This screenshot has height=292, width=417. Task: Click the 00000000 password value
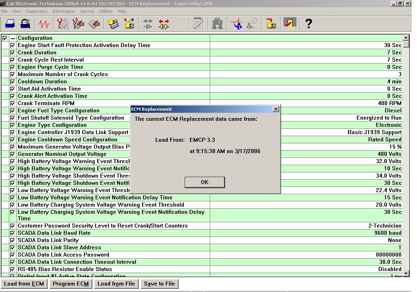pyautogui.click(x=388, y=255)
